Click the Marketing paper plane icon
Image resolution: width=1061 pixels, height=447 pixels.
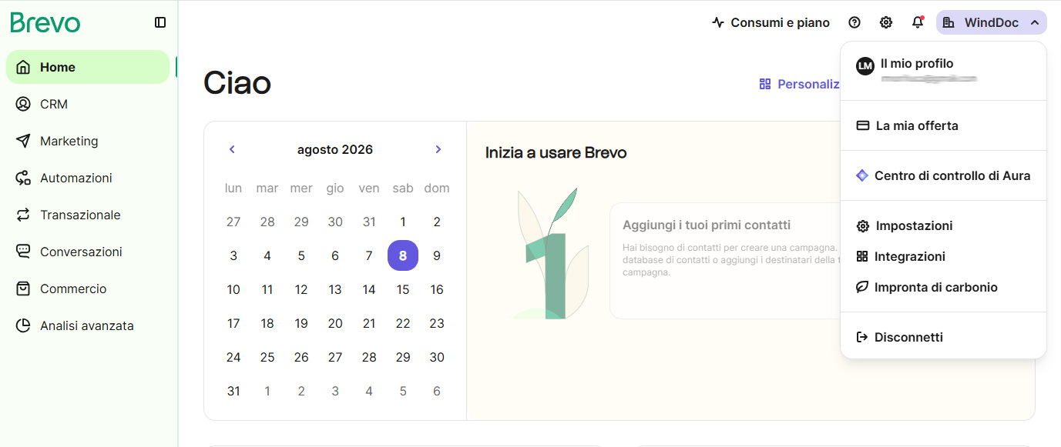click(23, 141)
